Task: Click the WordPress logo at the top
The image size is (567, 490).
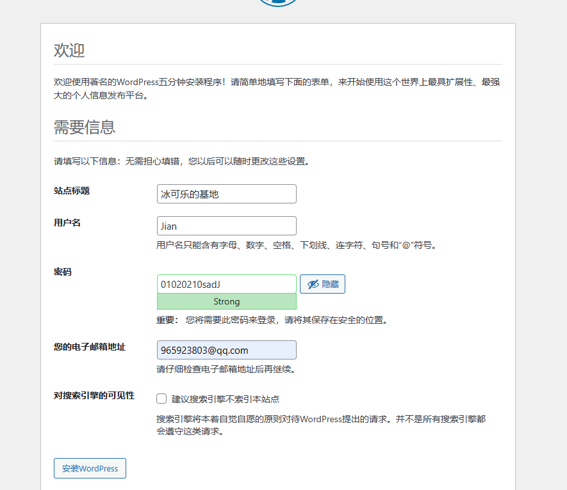Action: [x=277, y=3]
